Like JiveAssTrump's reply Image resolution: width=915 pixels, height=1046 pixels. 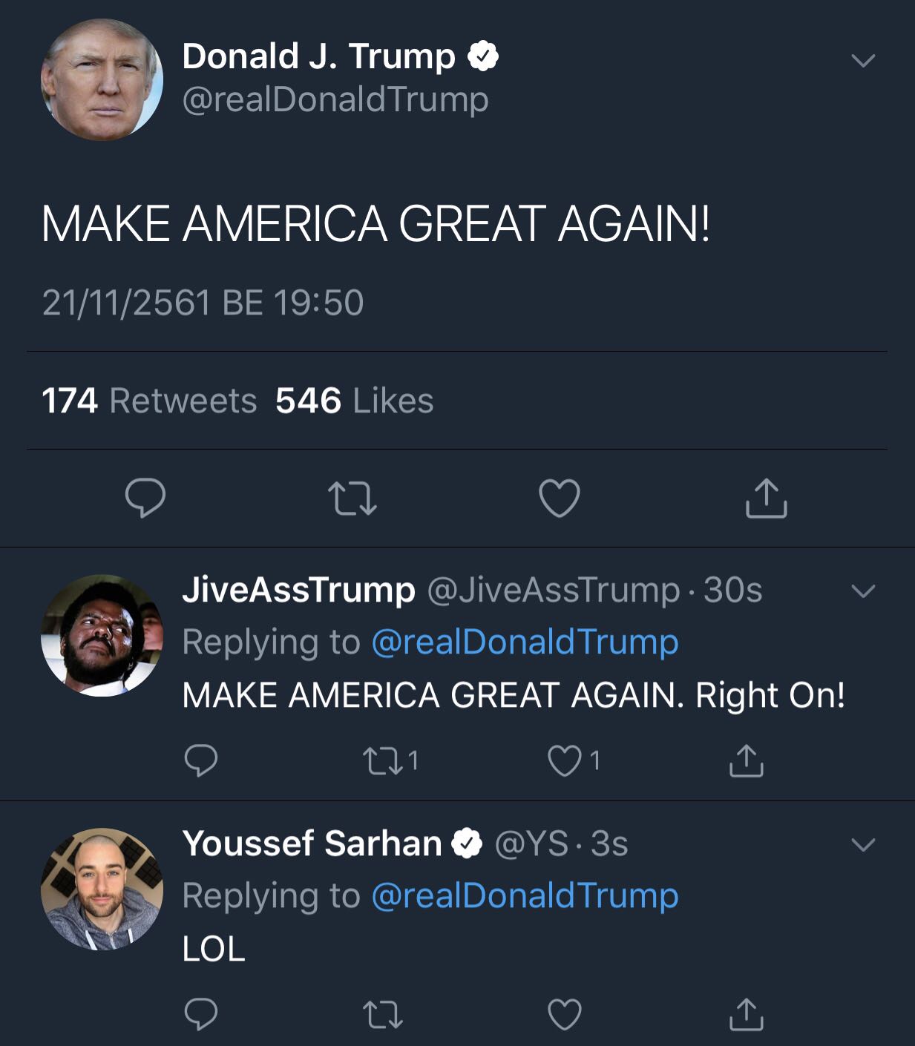pos(564,760)
